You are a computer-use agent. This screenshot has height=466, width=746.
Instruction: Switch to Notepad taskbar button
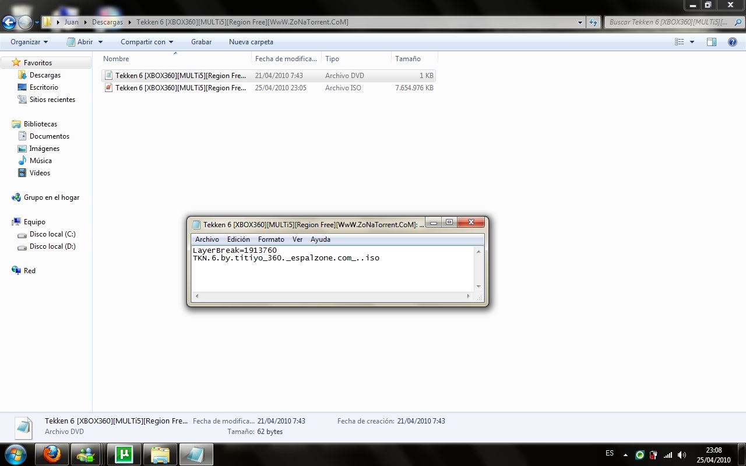coord(196,454)
